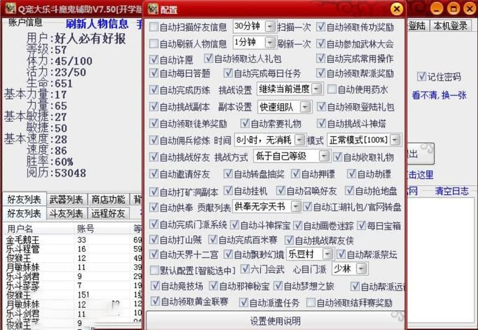Click 刷新人物信息 link
478x330 pixels.
click(x=97, y=24)
